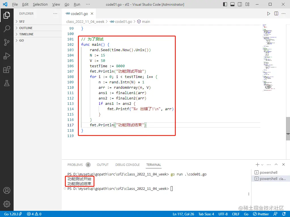Maximize the panel size with chevron
Screen dimensions: 290x217
coord(276,164)
